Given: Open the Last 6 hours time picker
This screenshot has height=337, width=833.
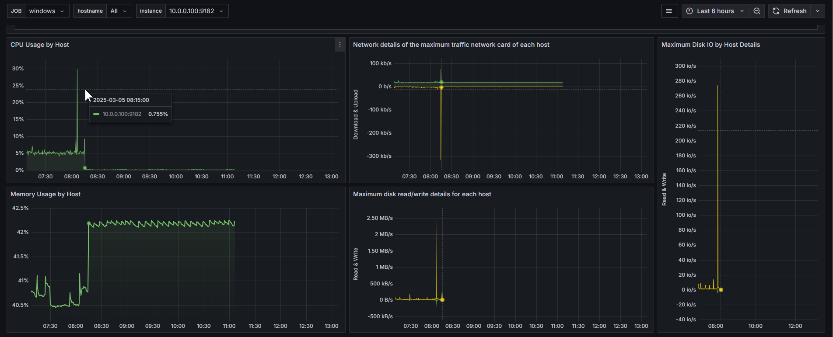Looking at the screenshot, I should tap(715, 11).
